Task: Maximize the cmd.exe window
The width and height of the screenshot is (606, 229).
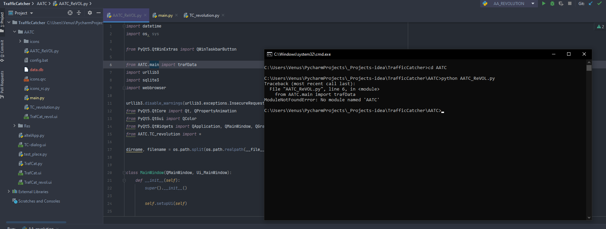Action: click(569, 54)
